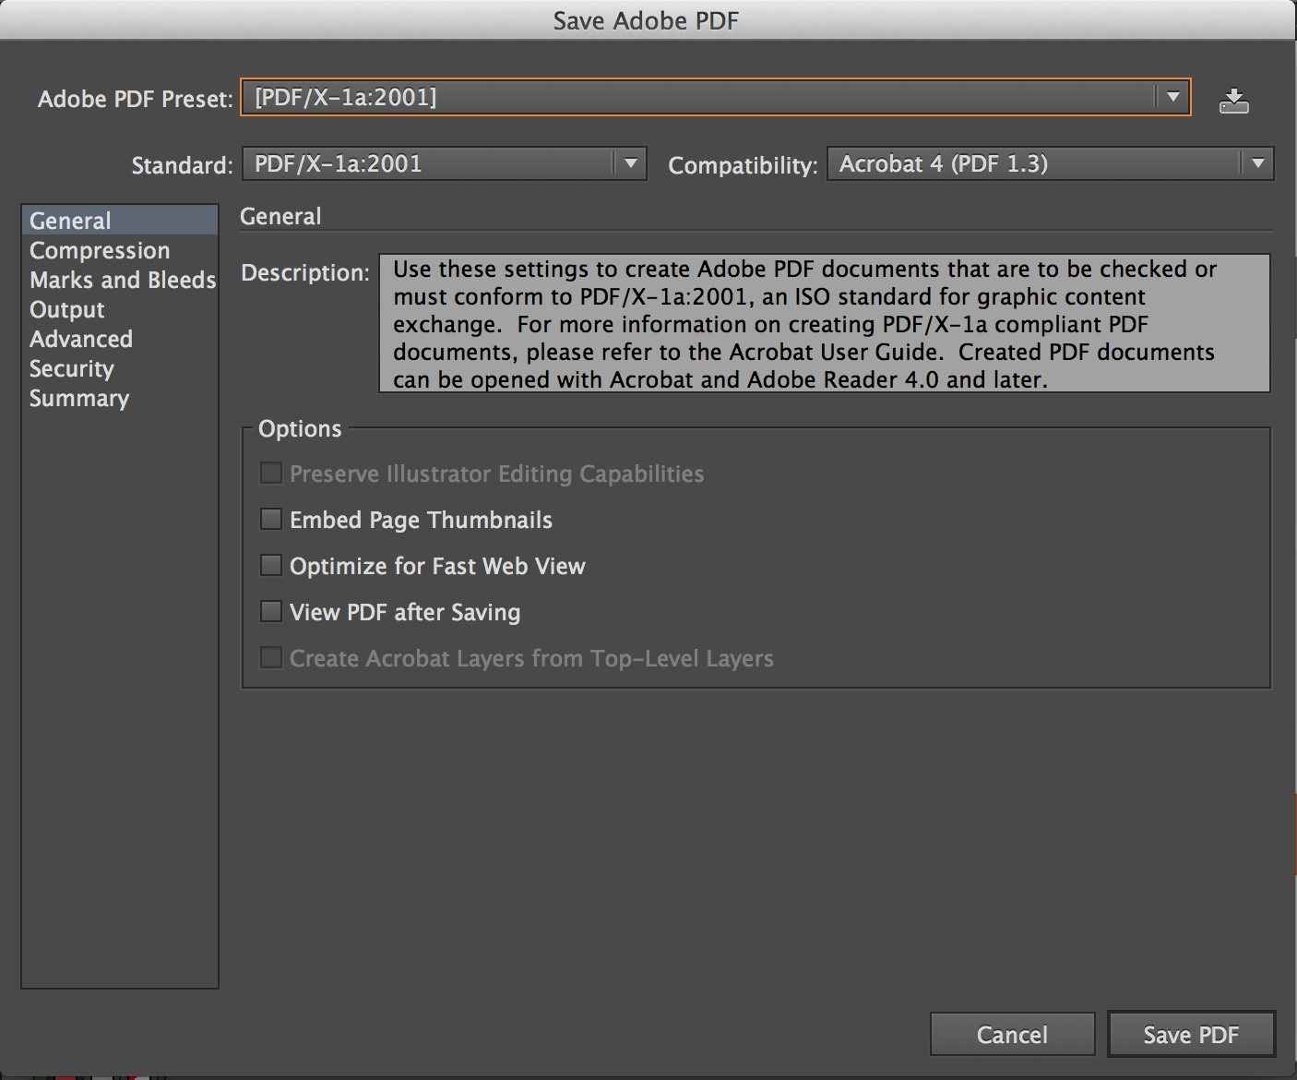Select the Advanced settings category

tap(80, 339)
